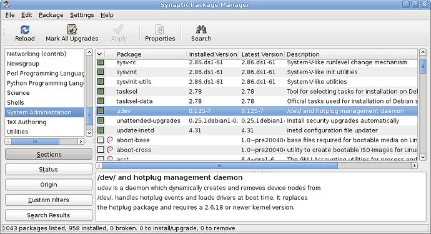The height and width of the screenshot is (234, 431).
Task: Select the Shells section
Action: pyautogui.click(x=44, y=102)
